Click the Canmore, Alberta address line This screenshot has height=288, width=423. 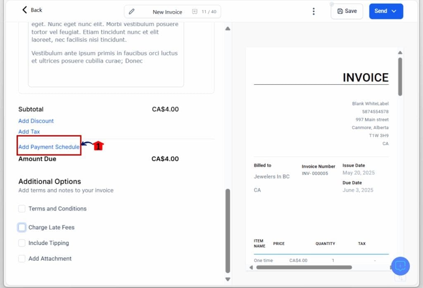click(370, 127)
